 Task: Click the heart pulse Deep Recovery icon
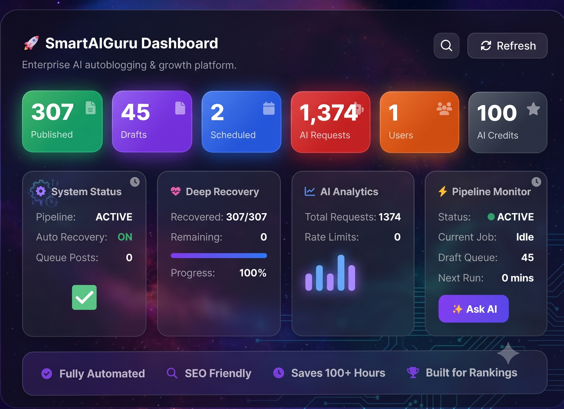pyautogui.click(x=176, y=191)
